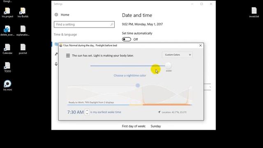Click Choose a nighttime color link
263x148 pixels.
tap(130, 76)
